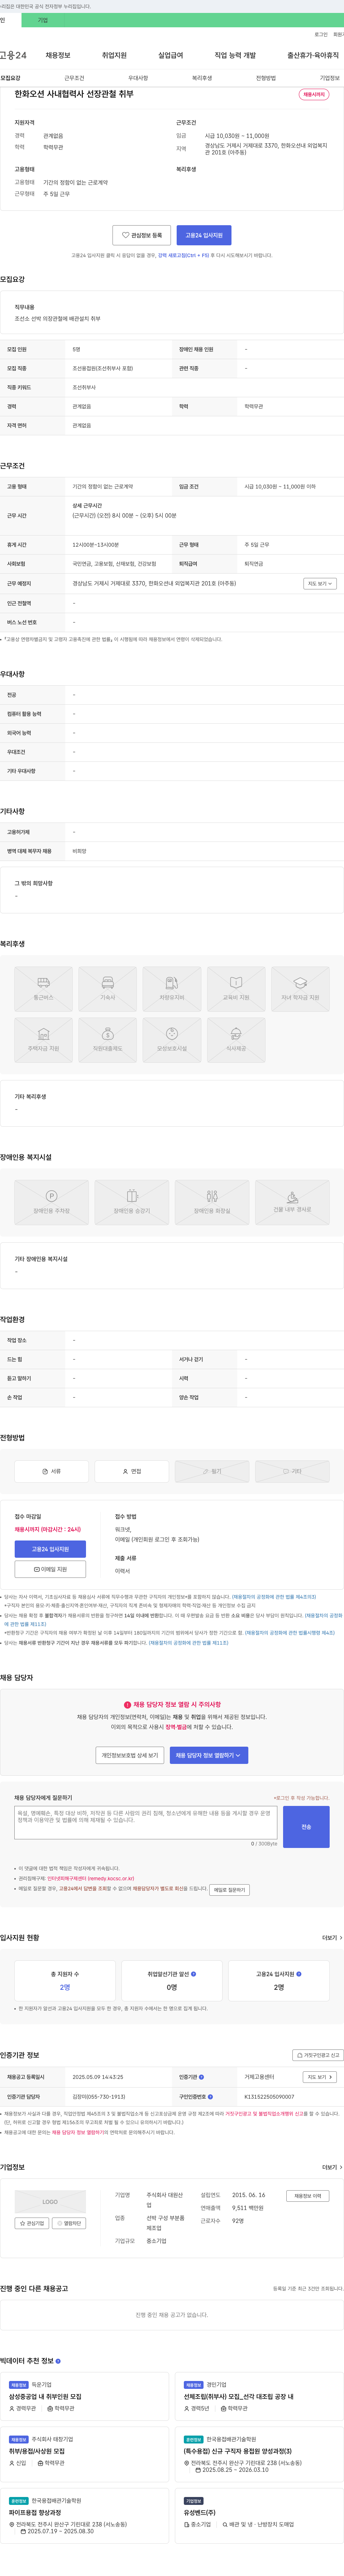
Task: Select the 기타 screening method box
Action: point(292,1471)
